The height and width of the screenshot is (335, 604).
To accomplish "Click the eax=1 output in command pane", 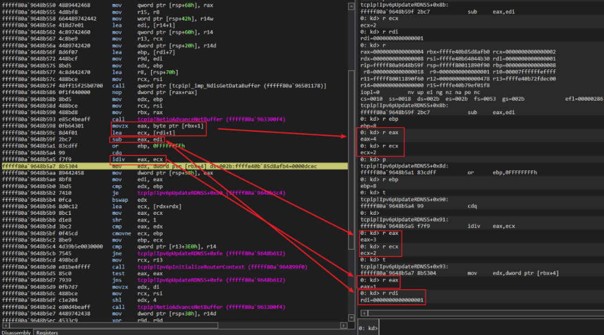I will 368,286.
